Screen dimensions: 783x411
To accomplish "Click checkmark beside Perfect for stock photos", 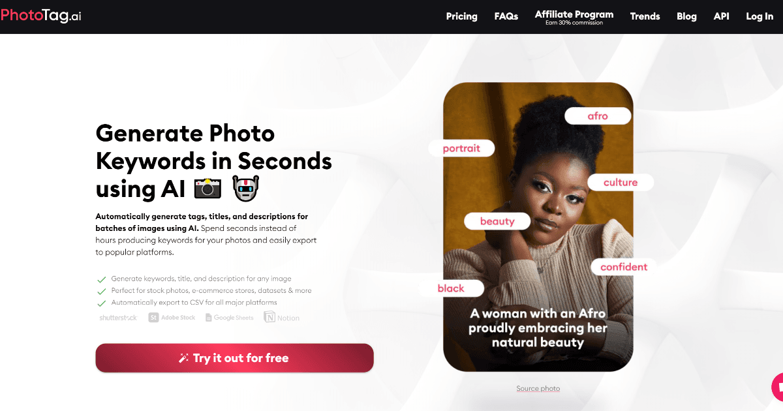I will pyautogui.click(x=102, y=291).
